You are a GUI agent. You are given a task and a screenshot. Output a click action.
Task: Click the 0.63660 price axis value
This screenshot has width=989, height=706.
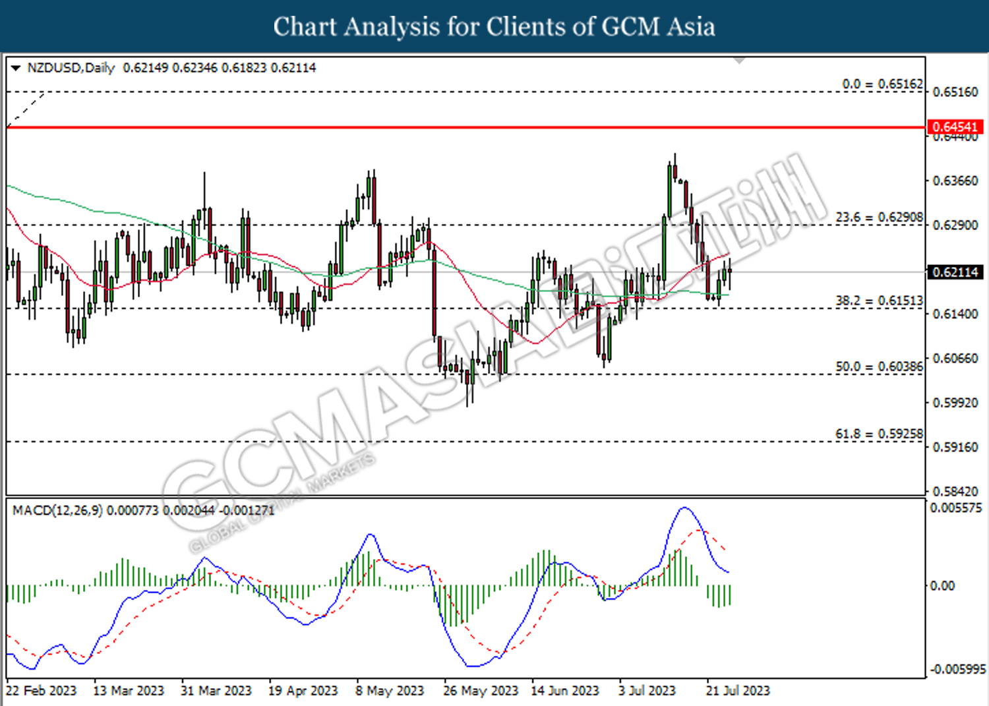click(955, 181)
